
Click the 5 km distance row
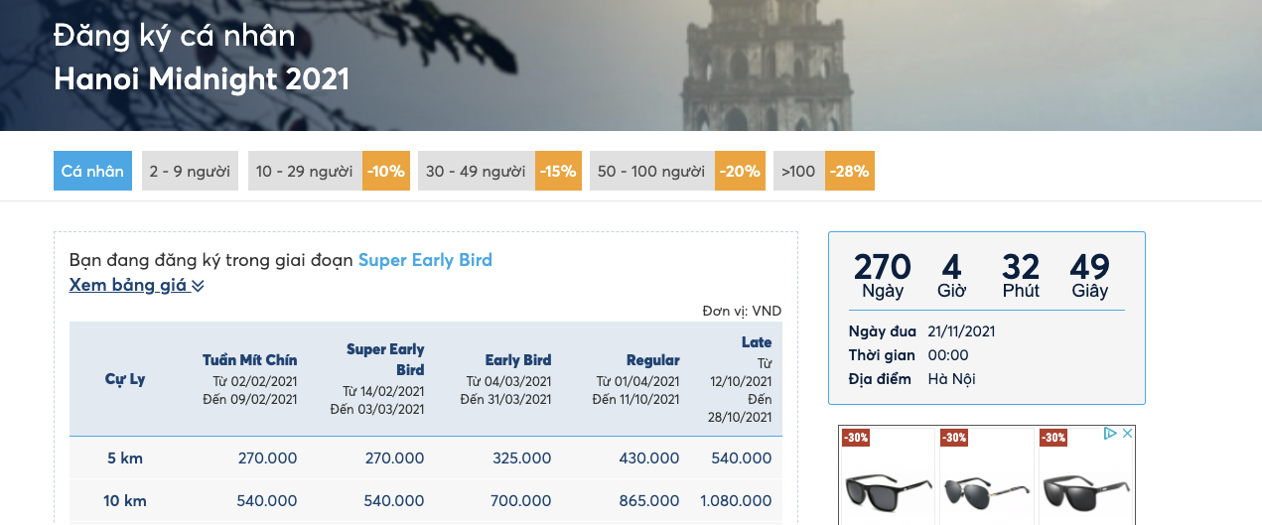(426, 459)
